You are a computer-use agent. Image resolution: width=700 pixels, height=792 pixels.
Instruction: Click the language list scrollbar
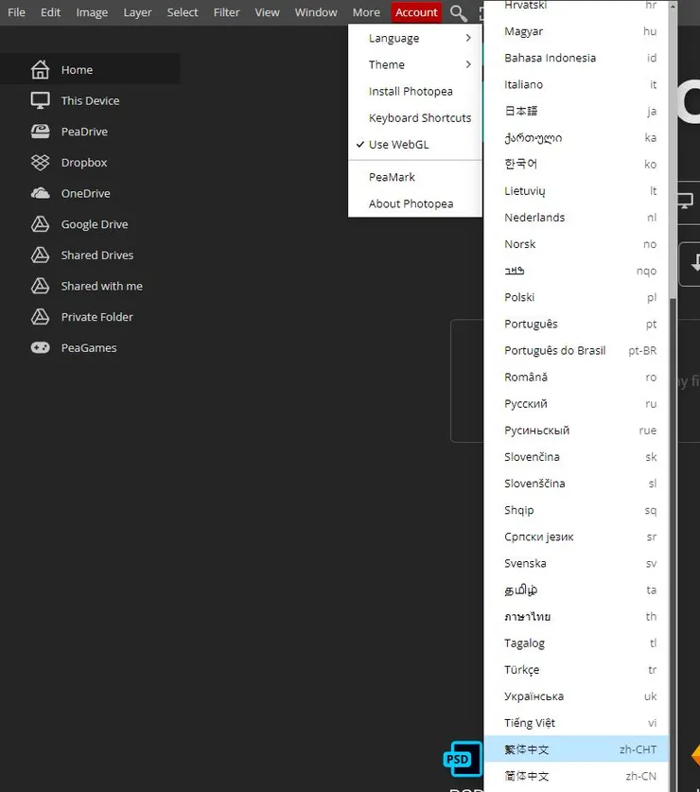click(673, 151)
